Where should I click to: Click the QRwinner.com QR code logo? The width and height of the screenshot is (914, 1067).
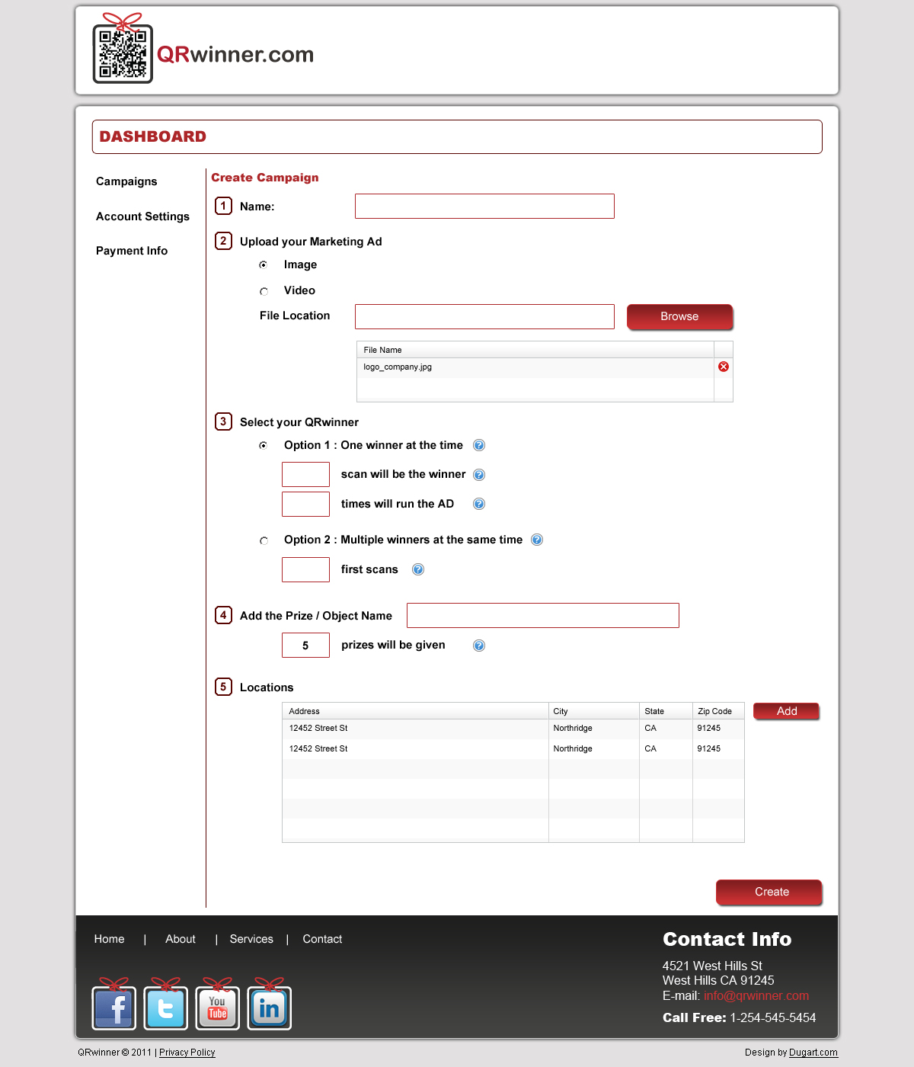[x=123, y=49]
